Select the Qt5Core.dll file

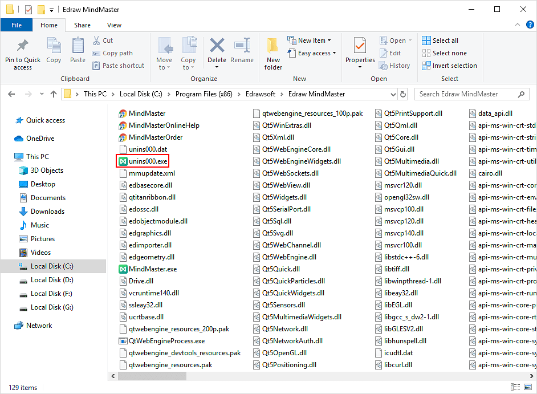[x=397, y=137]
